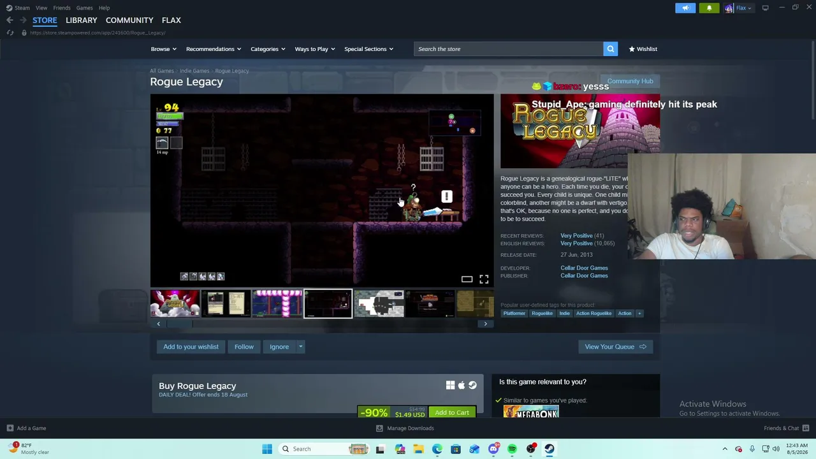Screen dimensions: 816x459
Task: Click the back navigation arrow
Action: (10, 20)
